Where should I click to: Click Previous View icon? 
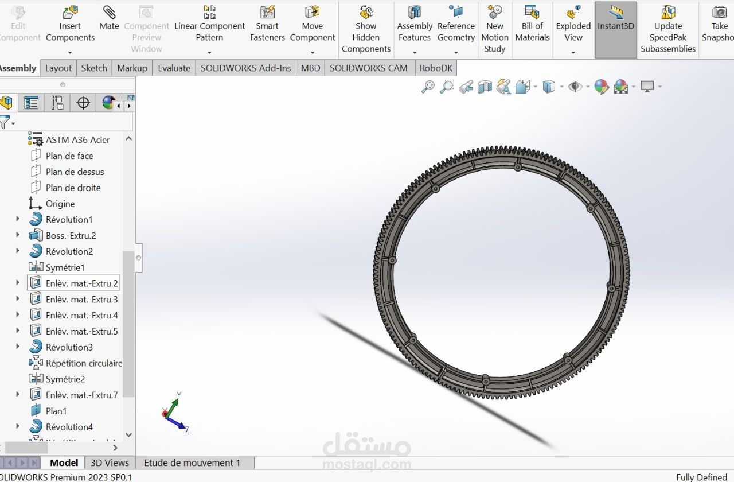tap(466, 87)
